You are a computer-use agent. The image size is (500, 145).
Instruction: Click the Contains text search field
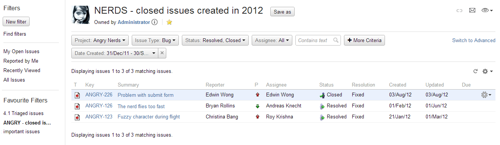coord(318,40)
